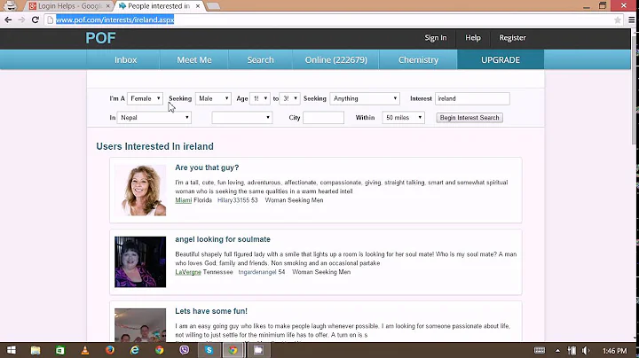Screen dimensions: 639x358
Task: Close the Login Helps Google tab
Action: point(107,6)
